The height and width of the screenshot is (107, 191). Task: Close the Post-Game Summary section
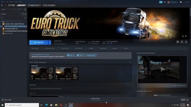point(130,62)
